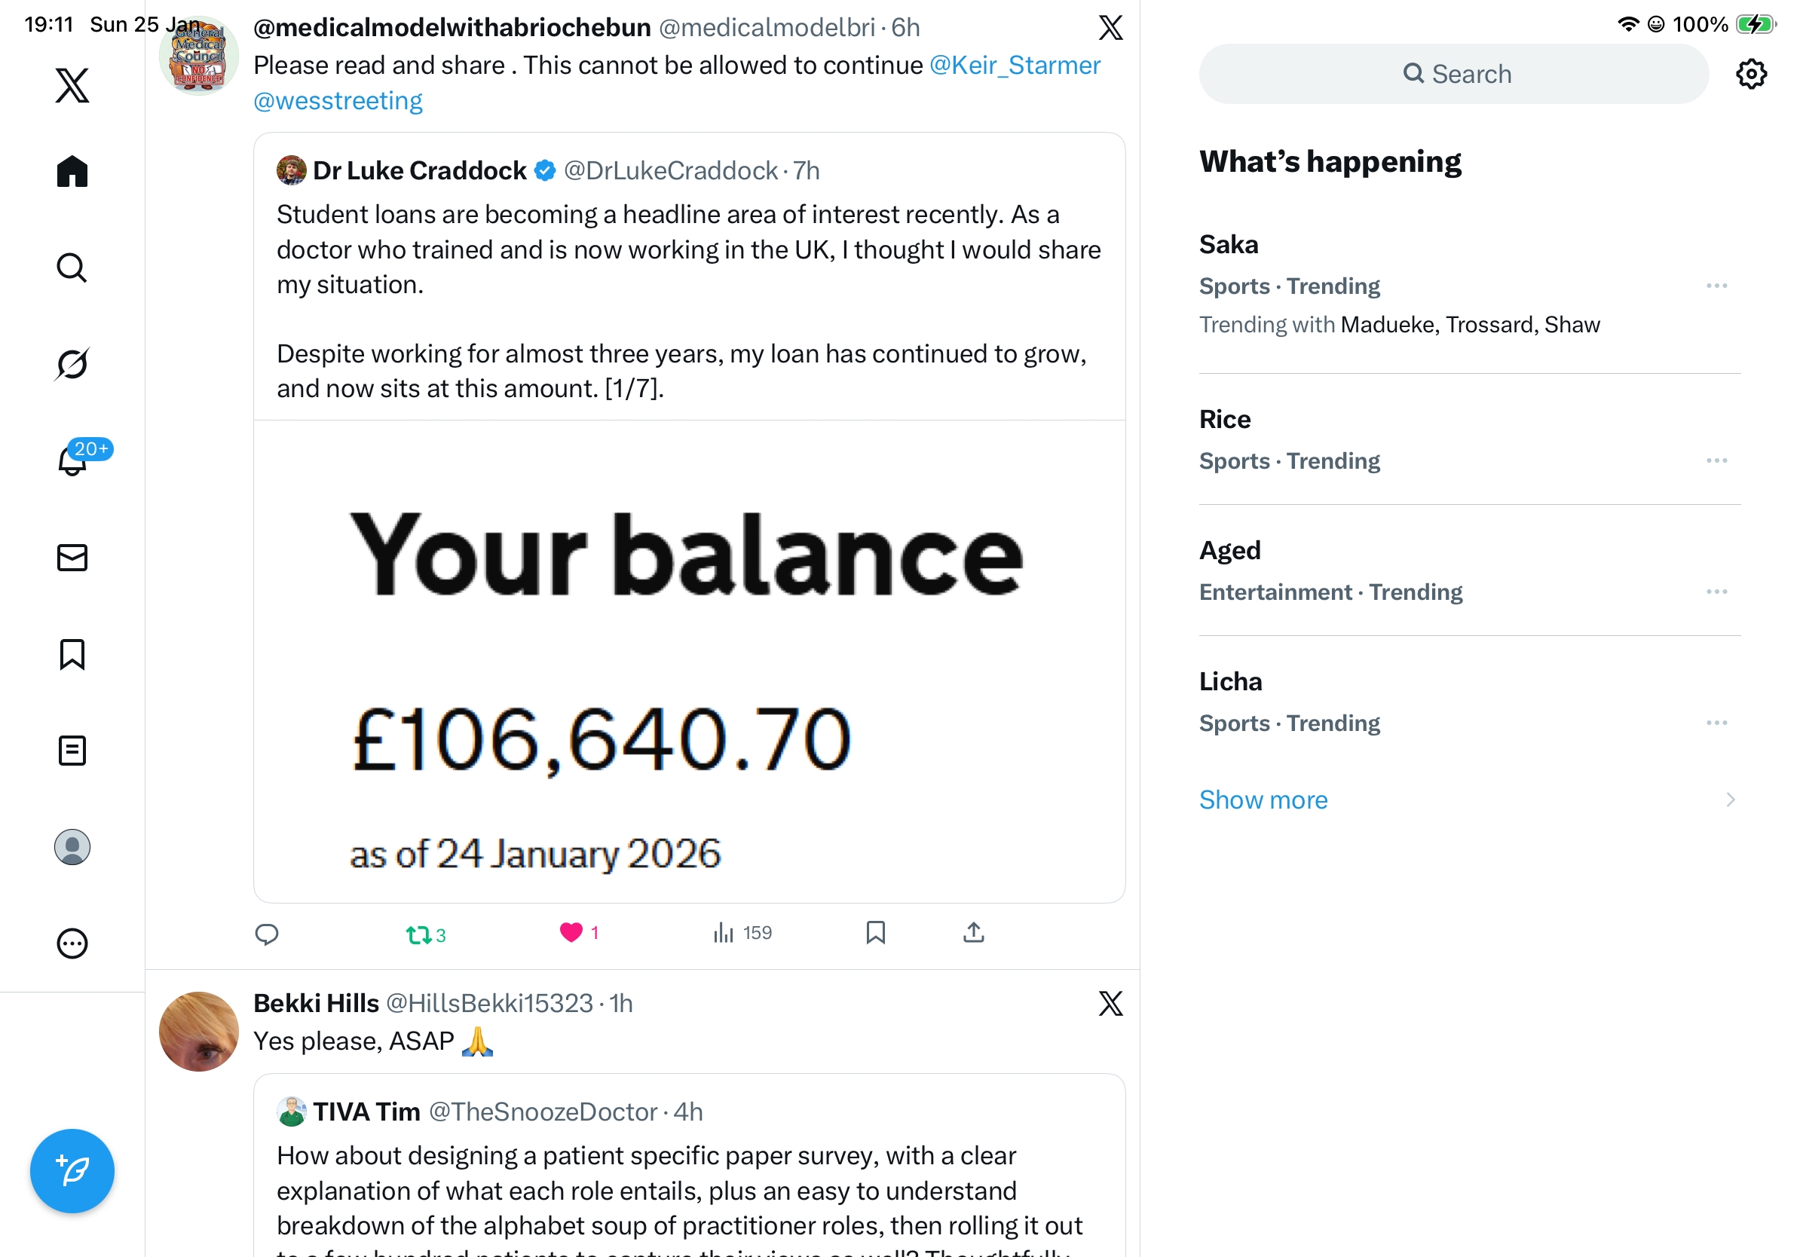The width and height of the screenshot is (1800, 1257).
Task: Toggle repost on the student loans post
Action: click(418, 934)
